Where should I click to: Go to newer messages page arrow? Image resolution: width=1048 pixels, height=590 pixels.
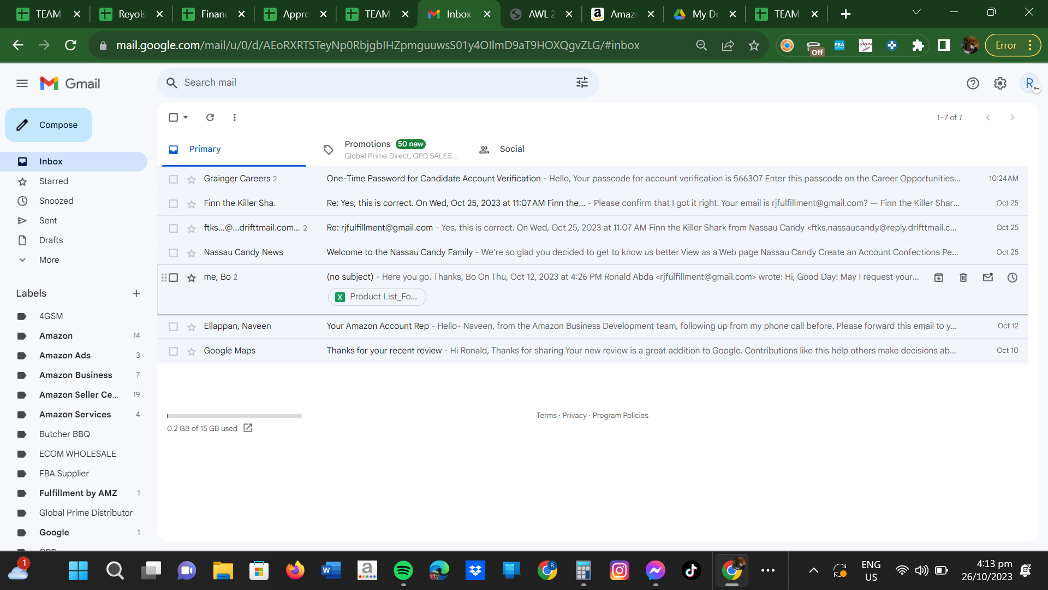point(988,117)
